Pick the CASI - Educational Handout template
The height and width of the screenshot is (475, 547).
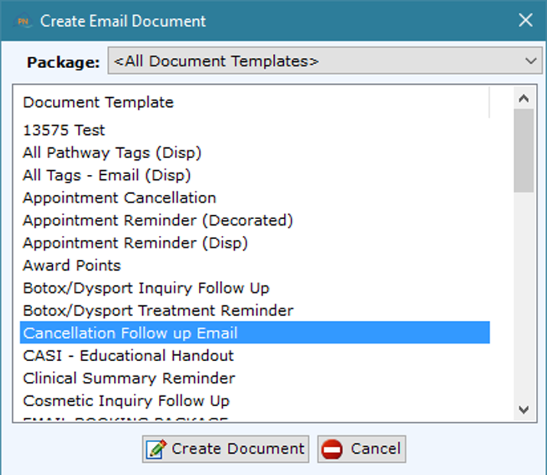[128, 355]
